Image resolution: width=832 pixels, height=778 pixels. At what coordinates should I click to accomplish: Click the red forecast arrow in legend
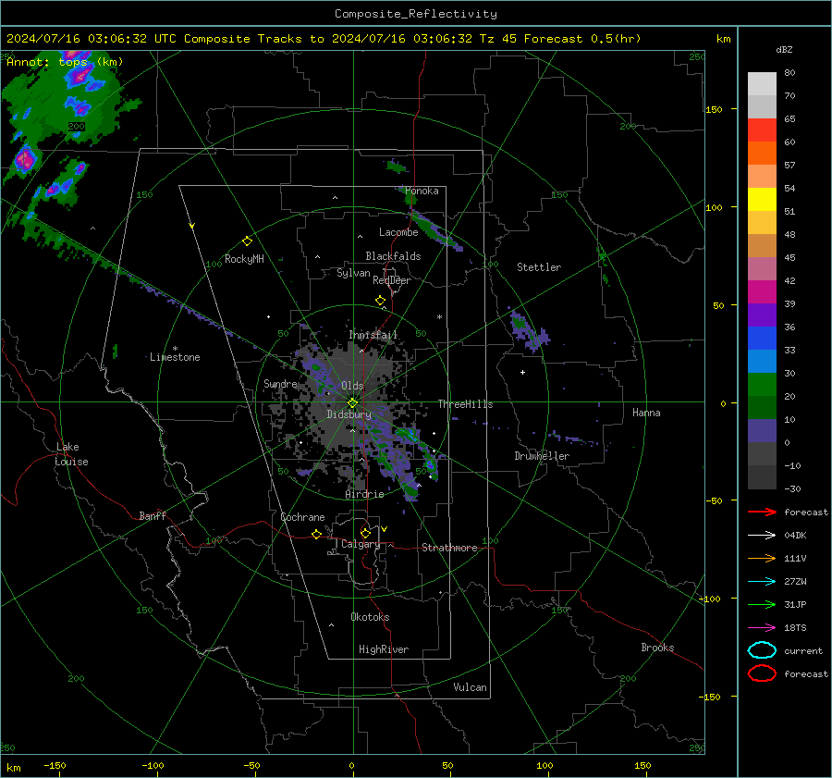coord(762,512)
